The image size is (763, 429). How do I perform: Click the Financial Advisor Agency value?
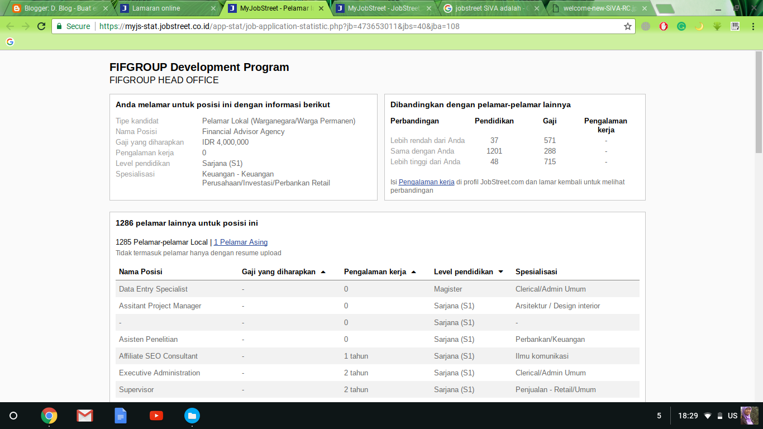pyautogui.click(x=244, y=132)
